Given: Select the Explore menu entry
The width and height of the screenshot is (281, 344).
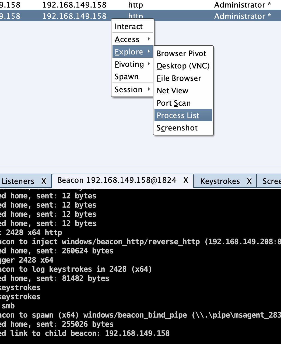Looking at the screenshot, I should 132,52.
